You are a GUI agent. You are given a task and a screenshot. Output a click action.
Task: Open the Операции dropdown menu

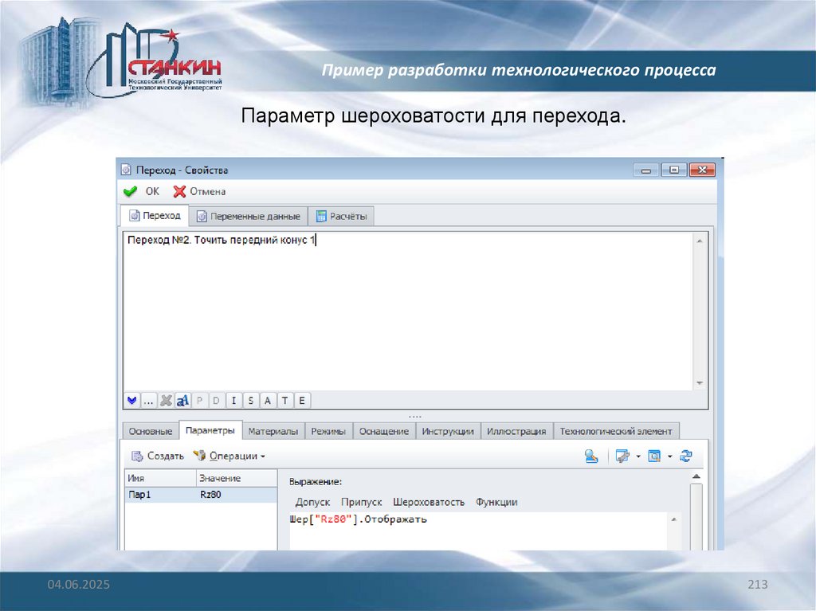[229, 456]
